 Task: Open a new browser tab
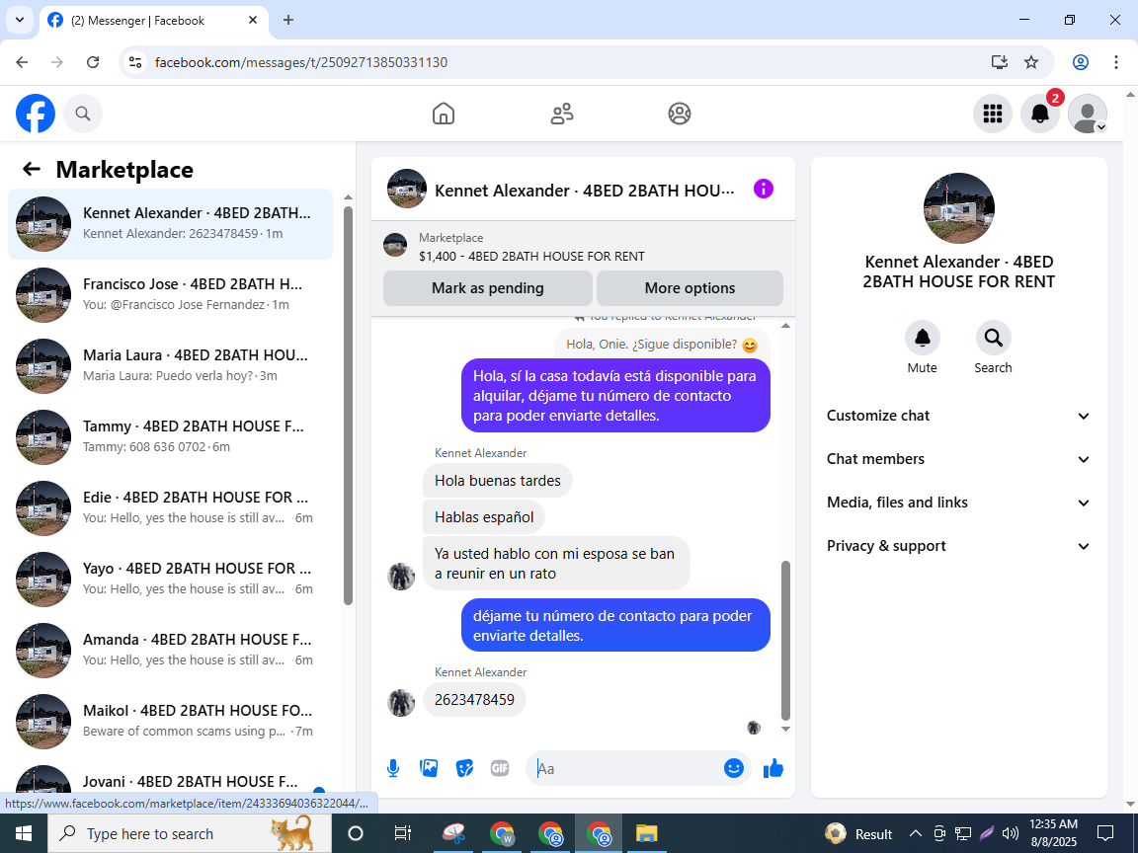coord(288,21)
